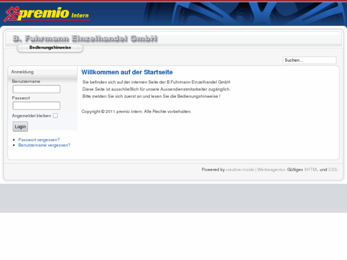Viewport: 347px width, 260px height.
Task: Click the Copyright © 2011 premio intern text
Action: (137, 112)
